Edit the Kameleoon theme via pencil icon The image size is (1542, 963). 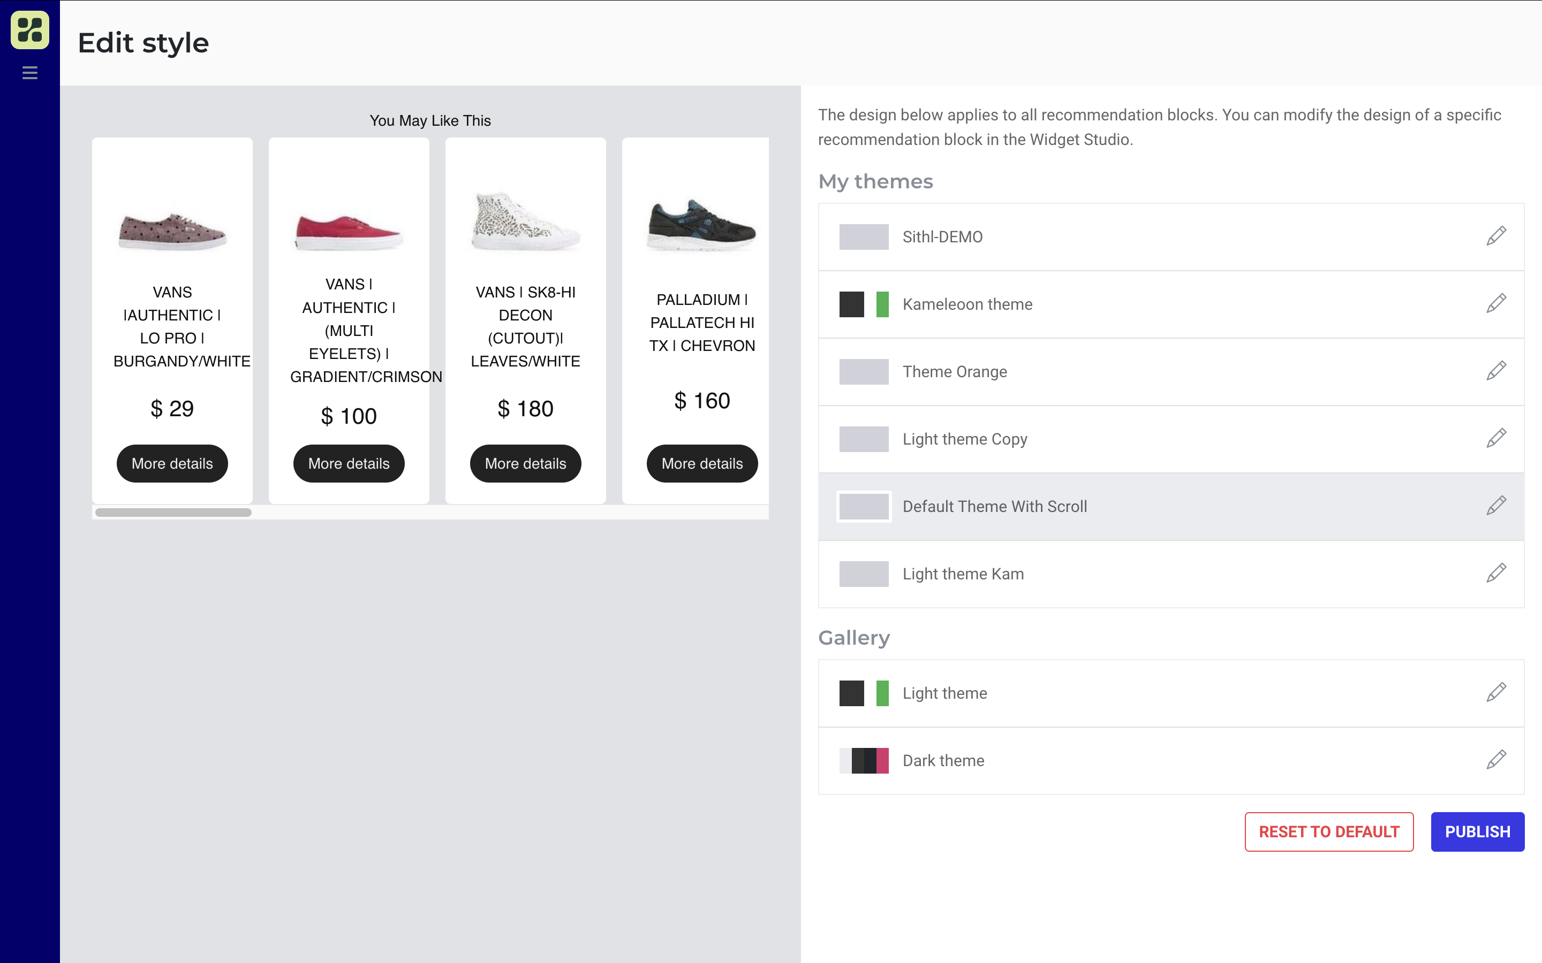coord(1496,304)
